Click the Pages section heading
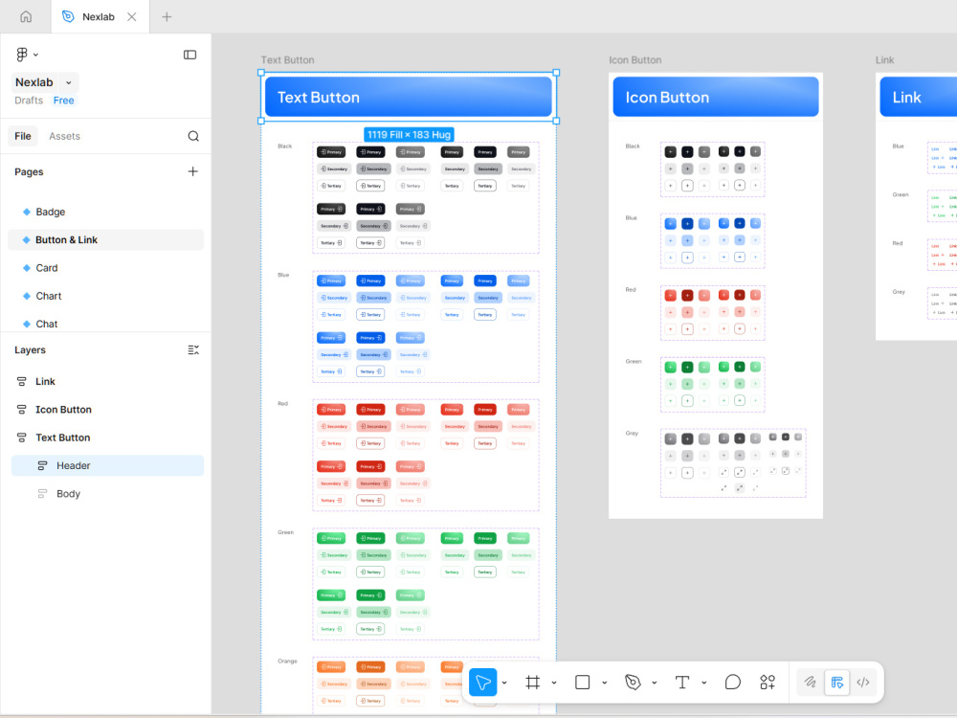This screenshot has width=957, height=718. [29, 172]
